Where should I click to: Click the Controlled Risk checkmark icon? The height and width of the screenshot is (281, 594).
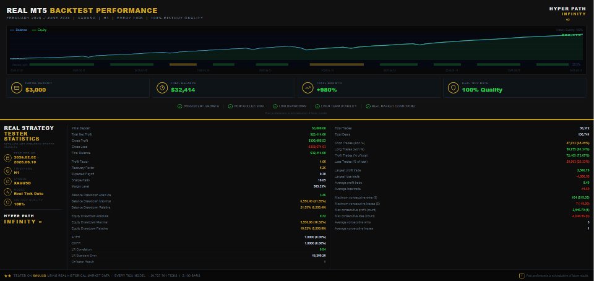coord(230,106)
